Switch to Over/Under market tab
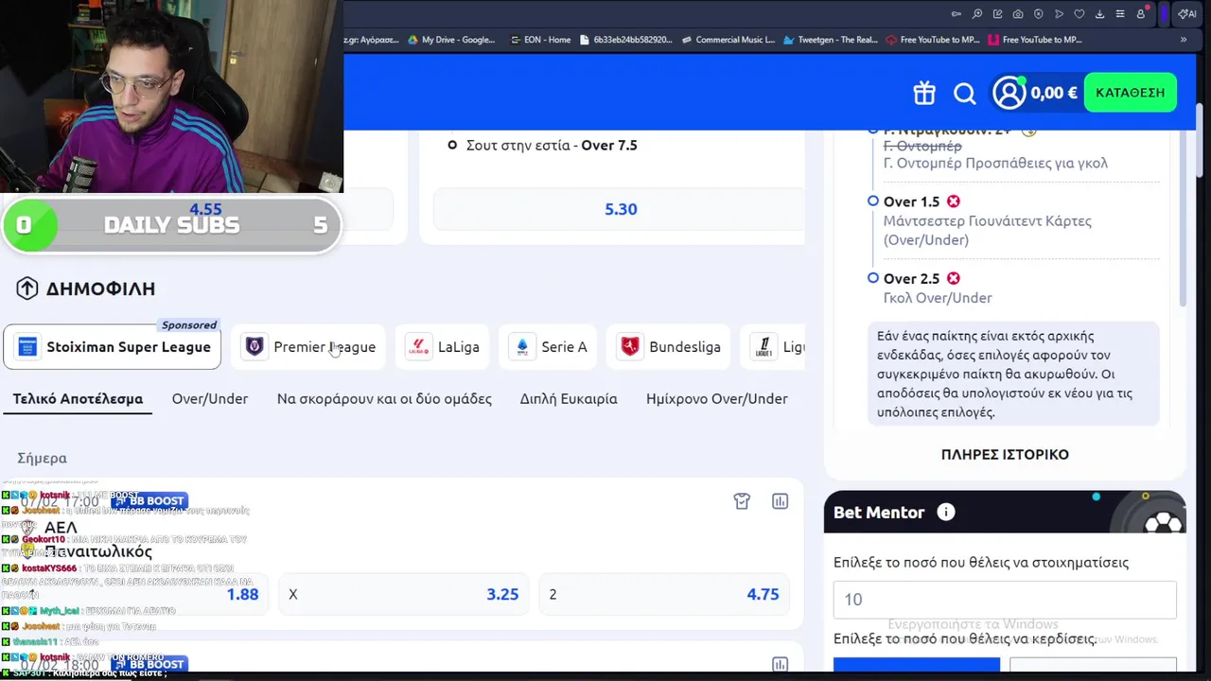Image resolution: width=1211 pixels, height=681 pixels. [210, 399]
